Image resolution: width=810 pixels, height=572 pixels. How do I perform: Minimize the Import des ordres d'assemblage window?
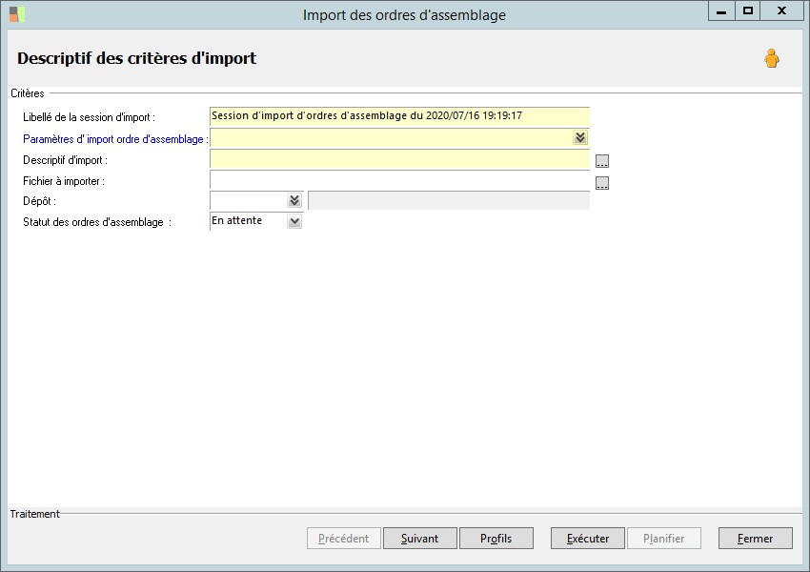click(x=721, y=10)
